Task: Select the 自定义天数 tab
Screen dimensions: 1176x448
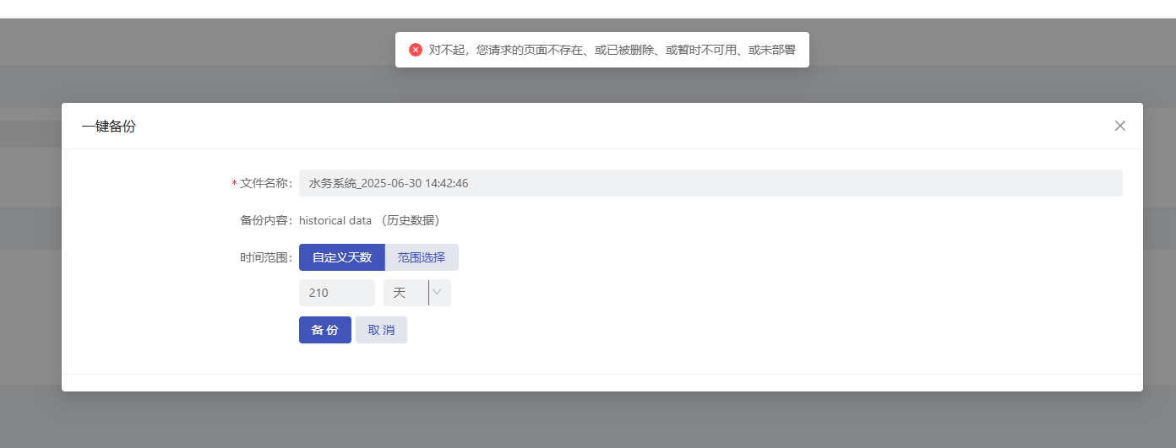Action: pyautogui.click(x=342, y=257)
